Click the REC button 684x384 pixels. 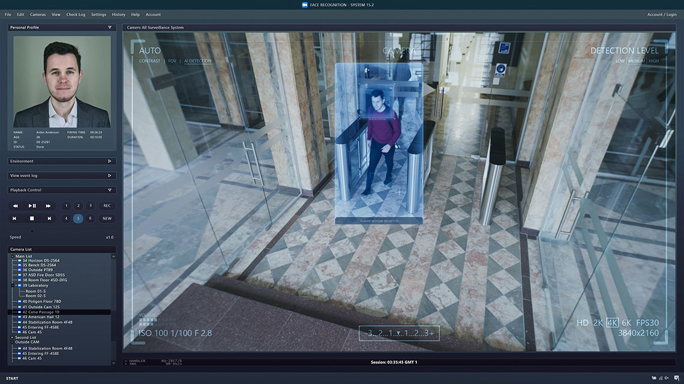[x=107, y=205]
